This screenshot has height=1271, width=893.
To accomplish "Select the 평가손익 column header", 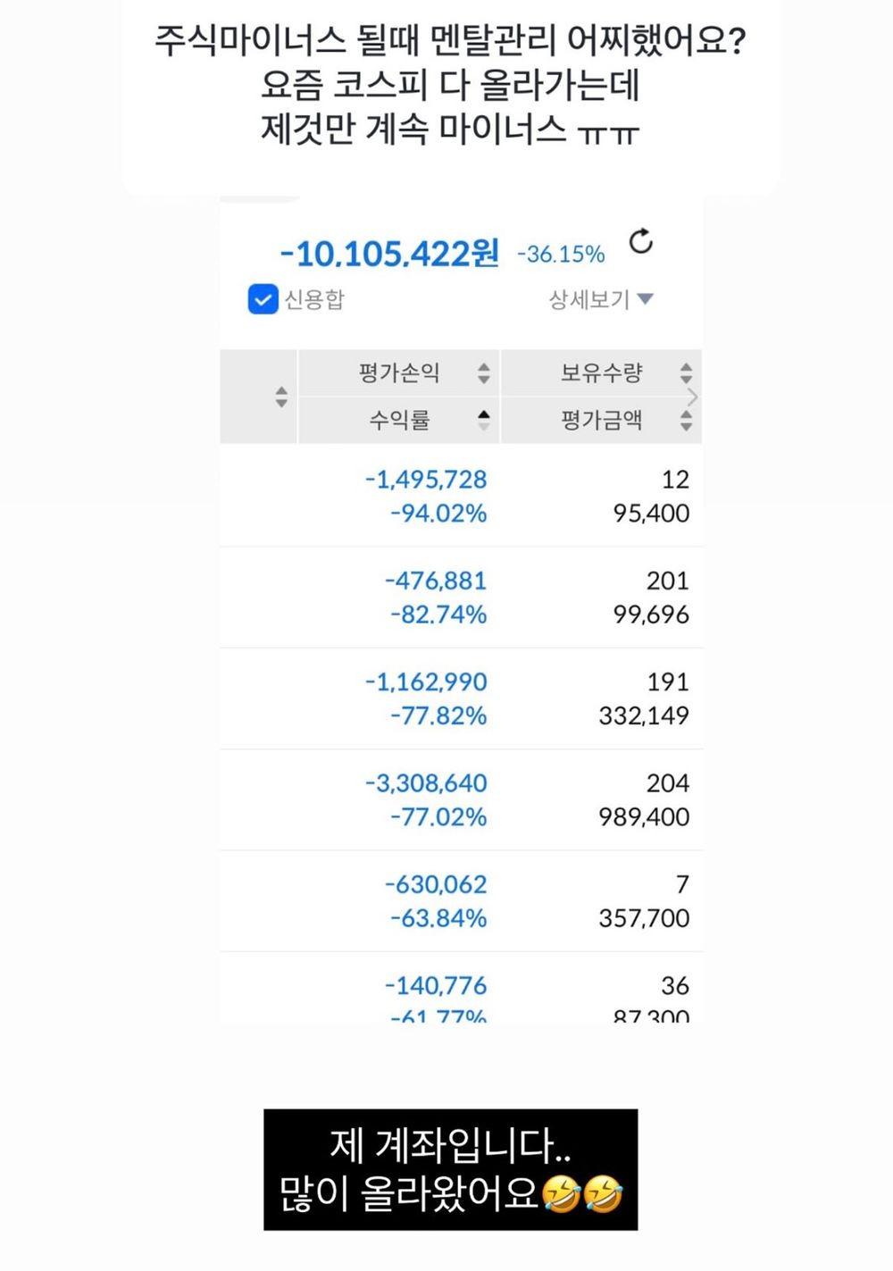I will pos(399,372).
